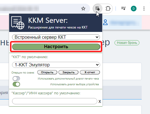Open the browser three-dot menu
This screenshot has width=150, height=114.
[x=144, y=9]
